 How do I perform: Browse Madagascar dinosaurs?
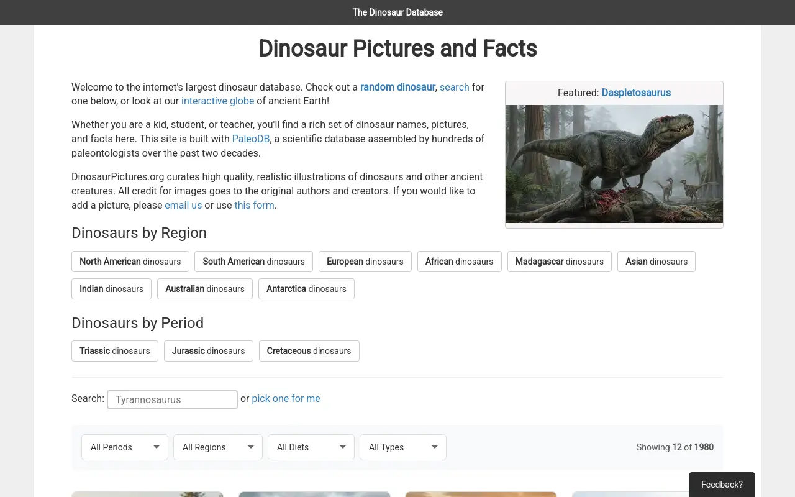560,262
